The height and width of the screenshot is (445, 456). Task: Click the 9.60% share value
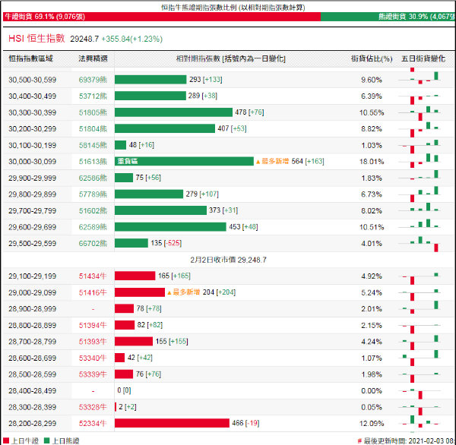372,80
